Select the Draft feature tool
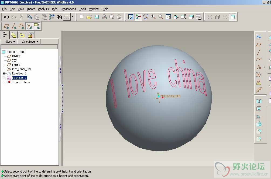The height and width of the screenshot is (179, 271). point(259,124)
